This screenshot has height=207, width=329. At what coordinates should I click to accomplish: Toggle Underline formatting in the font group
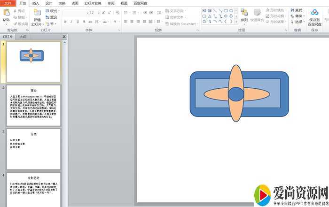(x=78, y=22)
